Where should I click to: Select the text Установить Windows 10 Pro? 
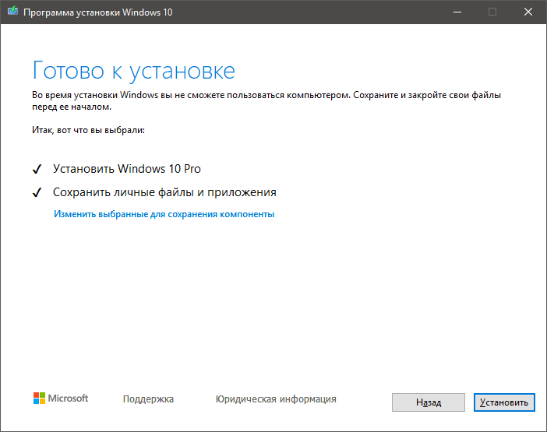[x=127, y=169]
